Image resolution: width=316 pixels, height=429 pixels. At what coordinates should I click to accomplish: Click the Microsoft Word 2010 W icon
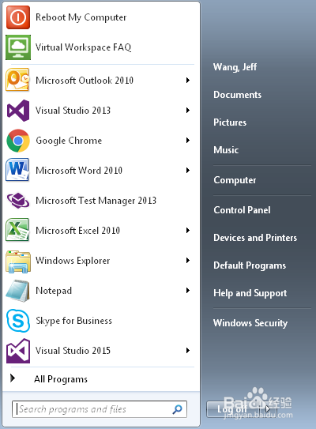17,170
